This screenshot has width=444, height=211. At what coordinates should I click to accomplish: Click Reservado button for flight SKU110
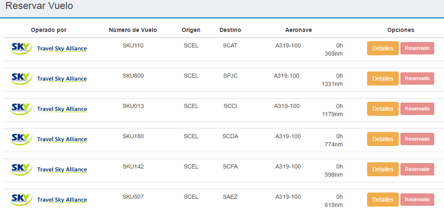[417, 48]
